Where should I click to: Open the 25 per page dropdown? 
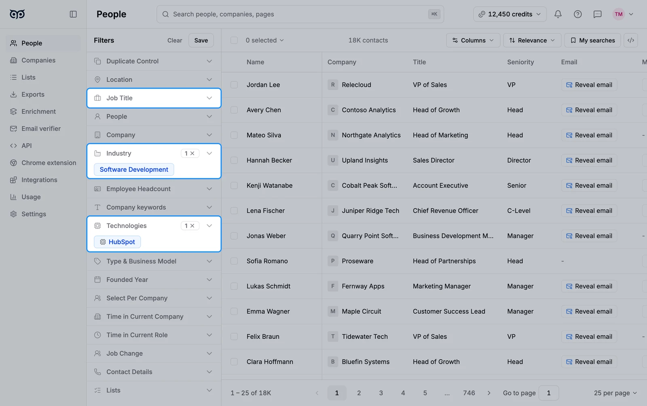click(x=615, y=393)
